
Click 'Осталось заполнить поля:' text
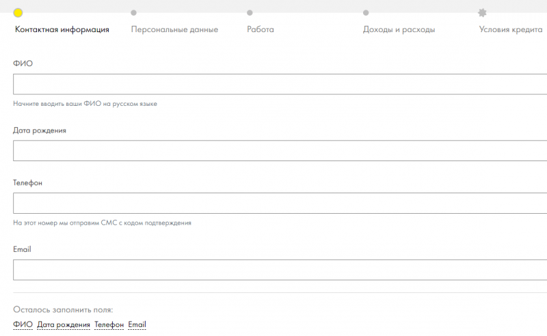click(x=63, y=310)
